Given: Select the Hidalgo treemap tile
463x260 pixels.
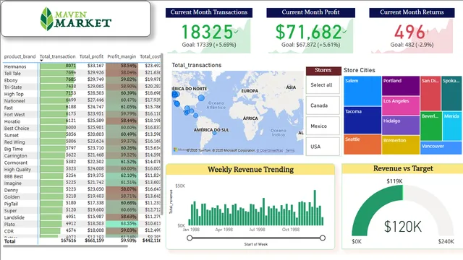Looking at the screenshot, I should [x=400, y=126].
